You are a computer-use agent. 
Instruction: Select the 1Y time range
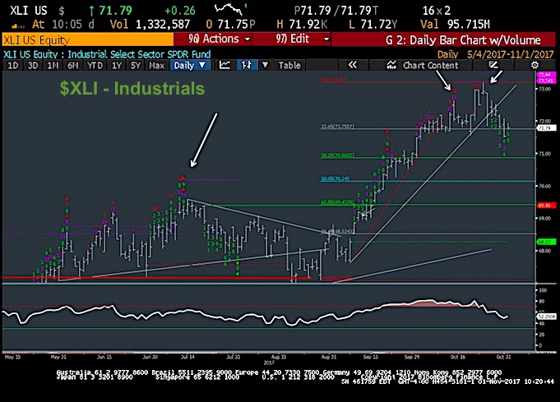tap(117, 65)
